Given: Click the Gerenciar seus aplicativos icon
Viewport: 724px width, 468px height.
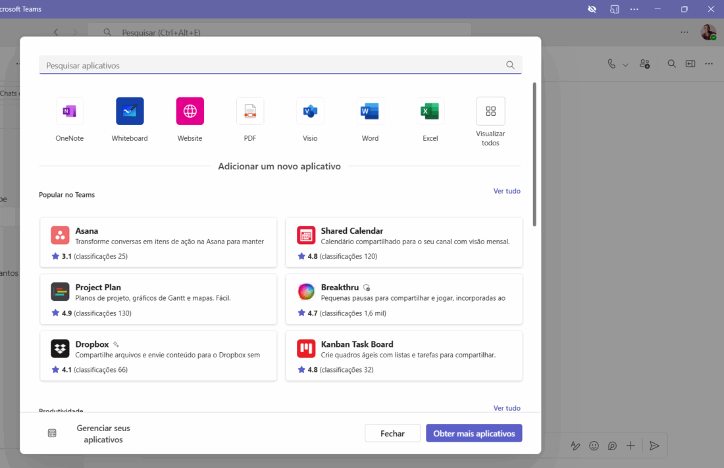Looking at the screenshot, I should 52,433.
